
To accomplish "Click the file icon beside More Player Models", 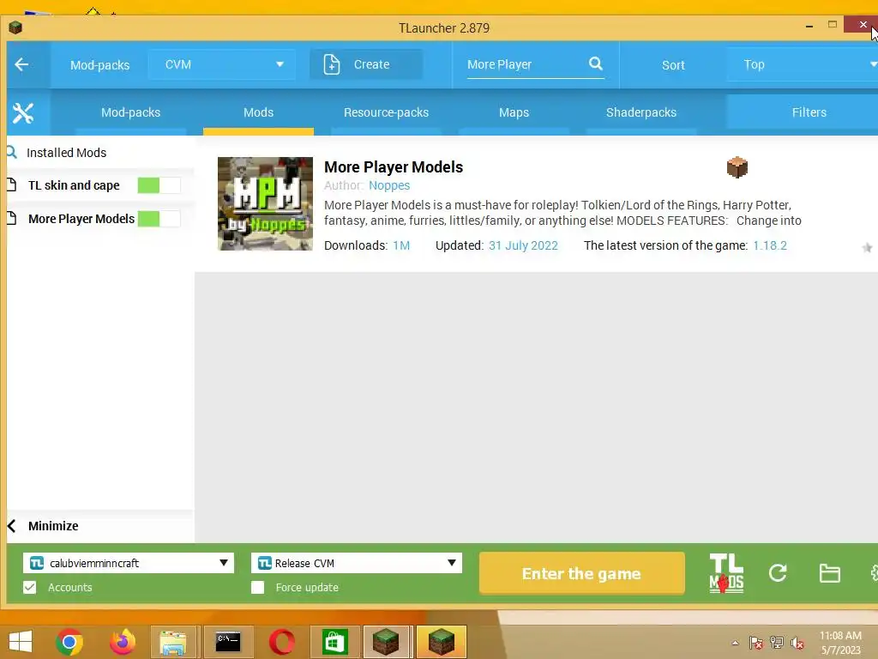I will pos(11,218).
